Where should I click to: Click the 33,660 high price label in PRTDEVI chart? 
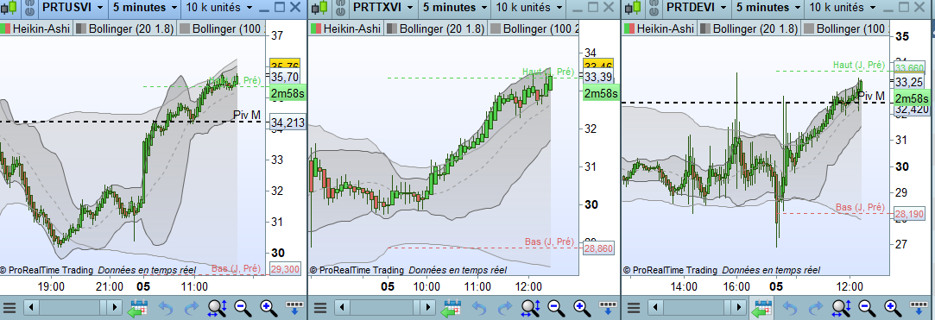click(x=909, y=67)
